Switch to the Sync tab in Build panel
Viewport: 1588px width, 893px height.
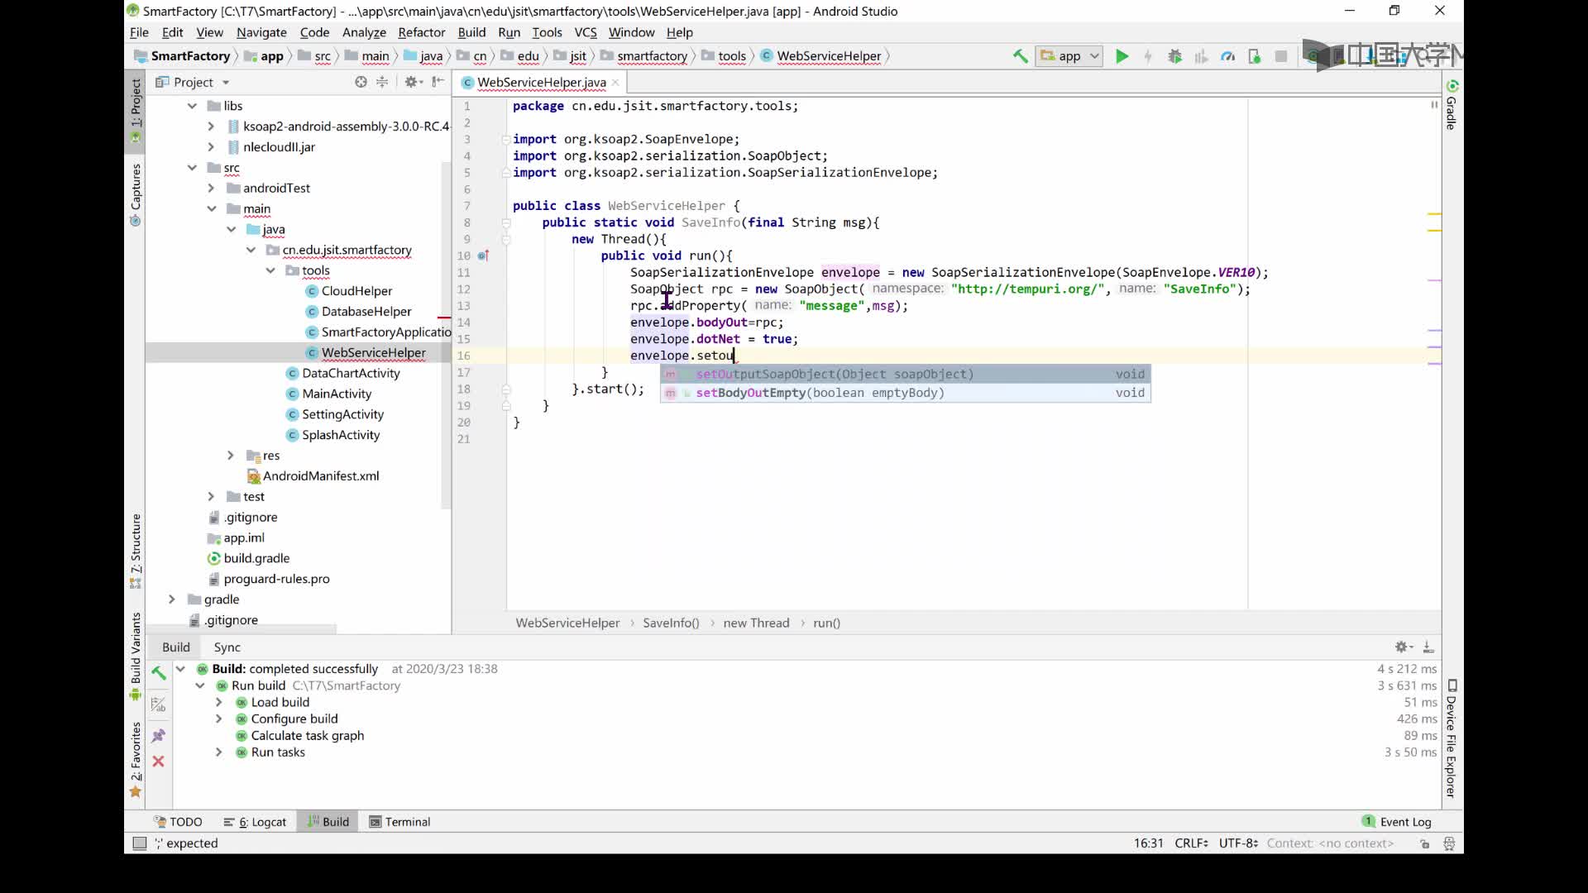tap(227, 647)
